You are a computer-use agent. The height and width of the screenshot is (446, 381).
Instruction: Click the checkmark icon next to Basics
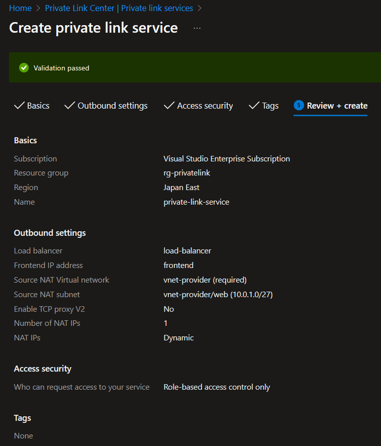[19, 106]
